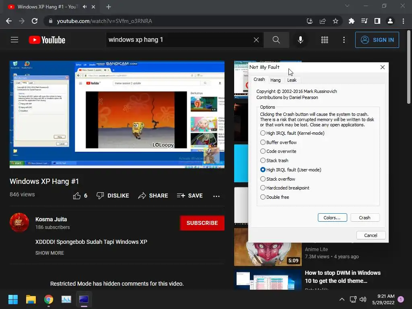This screenshot has width=412, height=309.
Task: Open the clock and date panel
Action: pos(383,299)
